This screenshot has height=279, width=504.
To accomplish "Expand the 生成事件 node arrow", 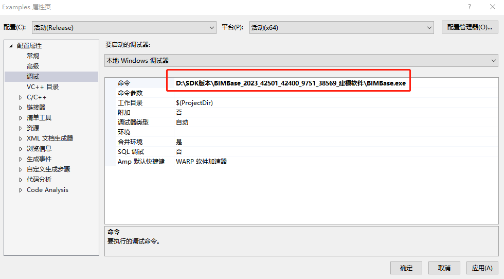I will tap(21, 159).
